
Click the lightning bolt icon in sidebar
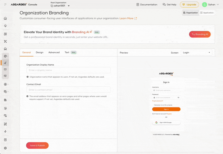pos(5,131)
